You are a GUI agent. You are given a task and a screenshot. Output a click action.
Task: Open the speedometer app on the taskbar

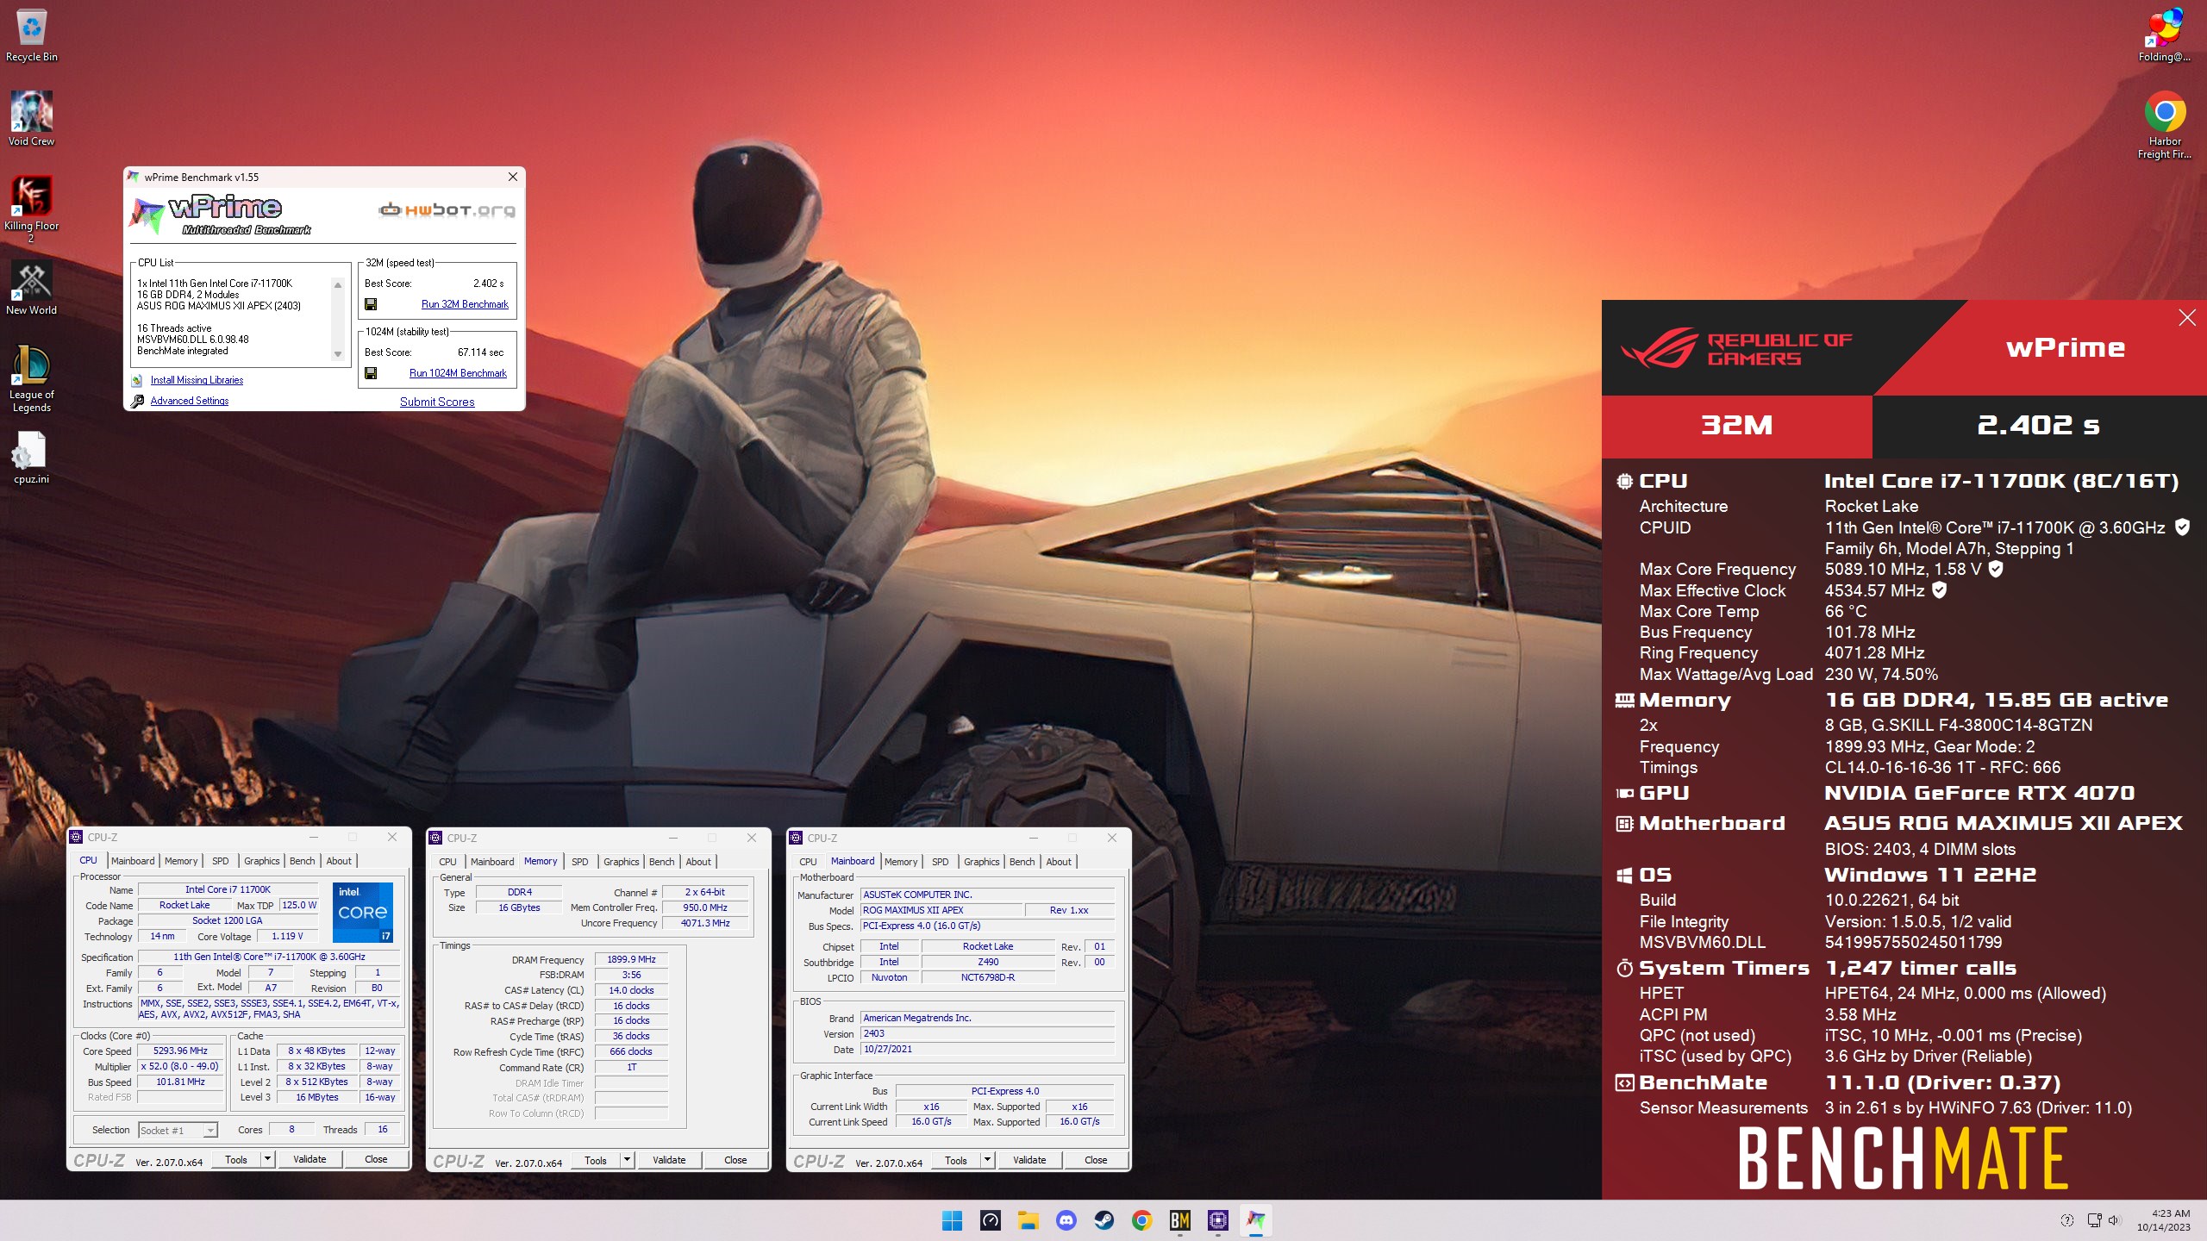(x=990, y=1220)
